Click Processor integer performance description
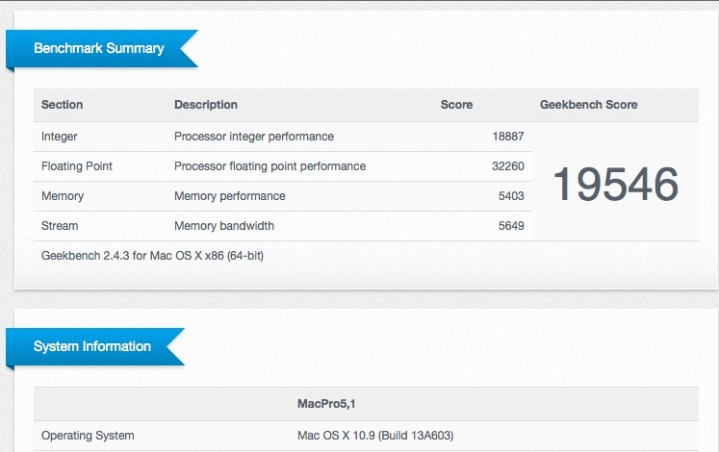This screenshot has width=719, height=452. pyautogui.click(x=254, y=137)
